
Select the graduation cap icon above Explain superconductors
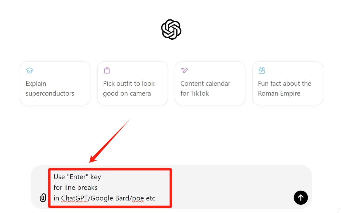pos(29,71)
